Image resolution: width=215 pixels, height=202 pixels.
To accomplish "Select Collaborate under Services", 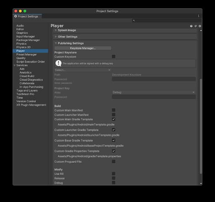I will [27, 83].
